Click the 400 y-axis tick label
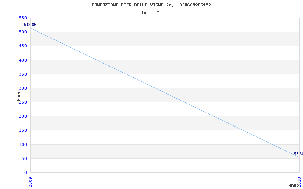303x189 pixels. [23, 60]
